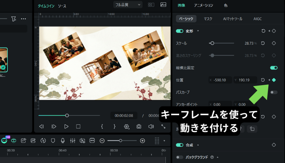285x163 pixels.
Task: Select the 画像 properties tab
Action: (x=182, y=5)
